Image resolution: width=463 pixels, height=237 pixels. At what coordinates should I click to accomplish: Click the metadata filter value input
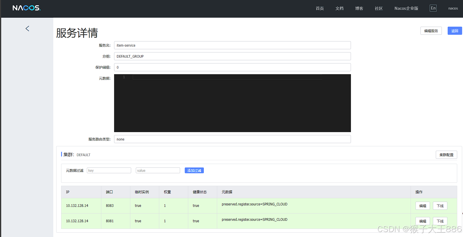click(158, 170)
